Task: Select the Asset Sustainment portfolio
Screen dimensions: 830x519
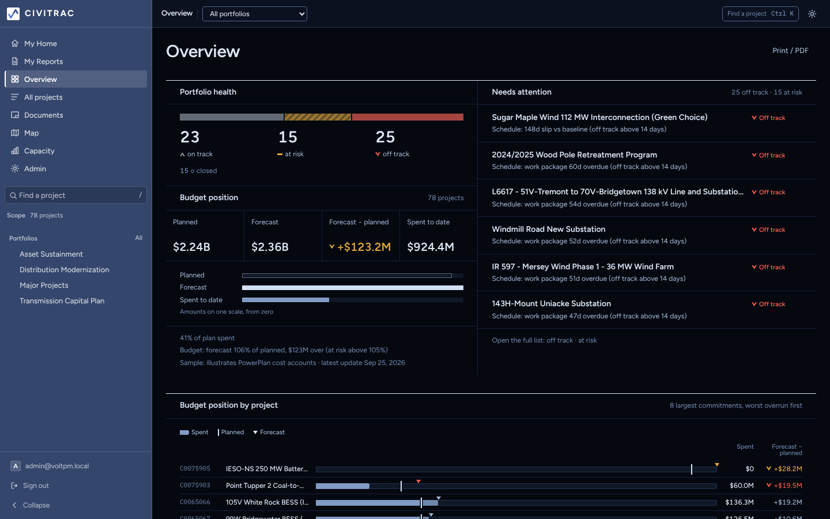Action: coord(51,254)
